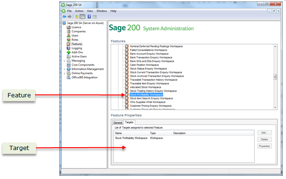Click the Type column header
Viewport: 286px width, 179px height.
point(160,133)
